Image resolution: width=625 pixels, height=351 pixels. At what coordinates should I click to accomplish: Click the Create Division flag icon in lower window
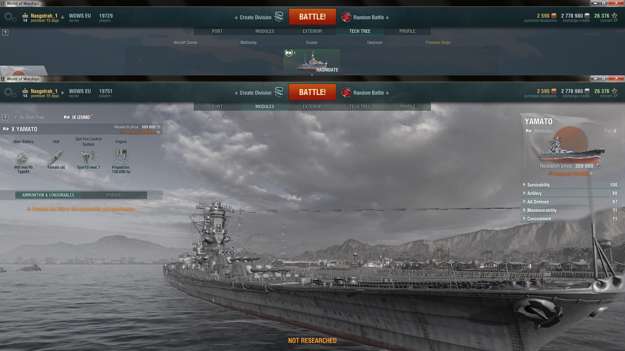coord(279,92)
